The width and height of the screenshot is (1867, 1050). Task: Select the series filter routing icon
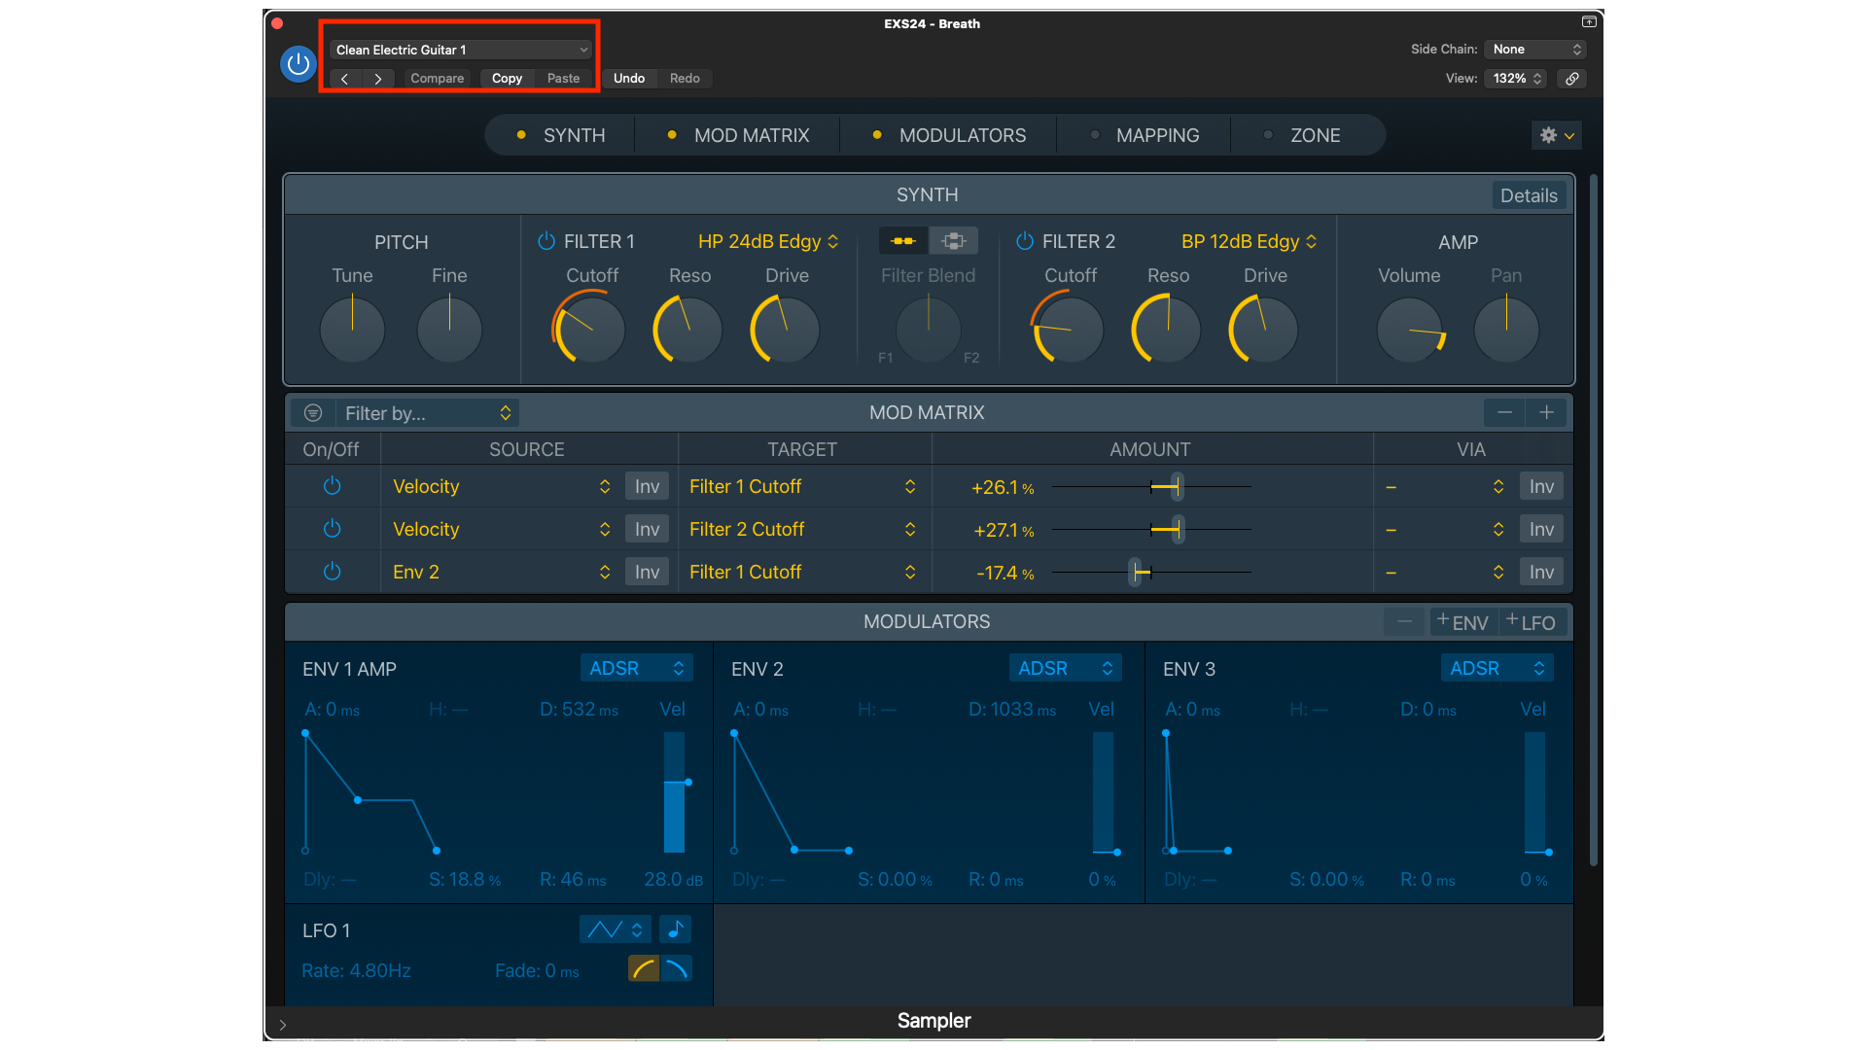[903, 241]
